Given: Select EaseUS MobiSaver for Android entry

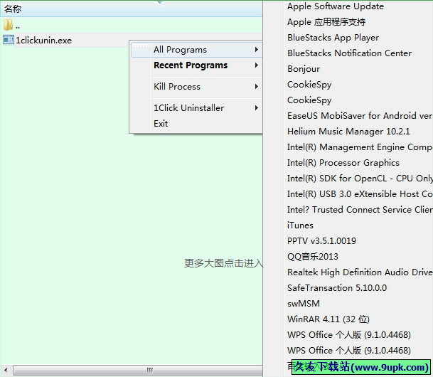Looking at the screenshot, I should click(360, 116).
